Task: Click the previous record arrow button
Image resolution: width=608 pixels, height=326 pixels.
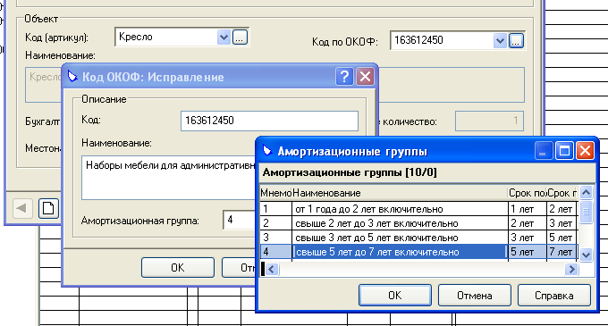Action: pyautogui.click(x=22, y=208)
